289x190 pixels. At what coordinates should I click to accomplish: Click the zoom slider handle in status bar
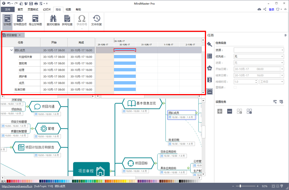click(x=240, y=186)
